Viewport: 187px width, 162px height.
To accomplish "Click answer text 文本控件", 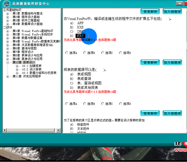I will 83,129.
